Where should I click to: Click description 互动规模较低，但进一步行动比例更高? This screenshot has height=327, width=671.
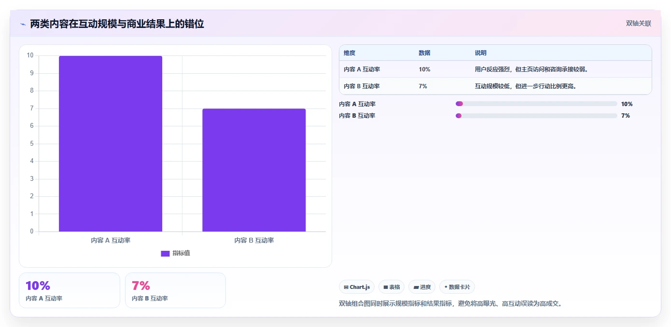point(526,86)
